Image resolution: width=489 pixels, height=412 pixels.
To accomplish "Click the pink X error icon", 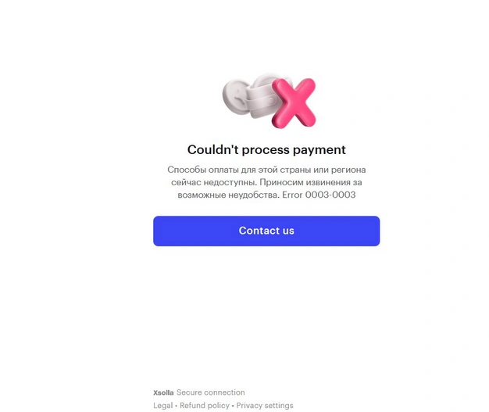I will [294, 103].
